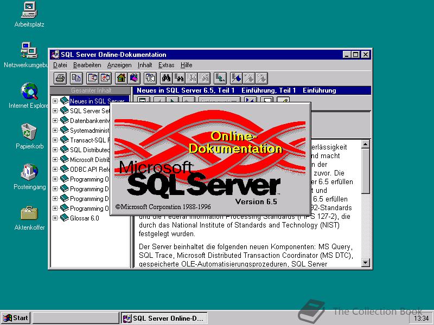The width and height of the screenshot is (434, 325).
Task: Open the Hilfe menu
Action: [x=186, y=65]
